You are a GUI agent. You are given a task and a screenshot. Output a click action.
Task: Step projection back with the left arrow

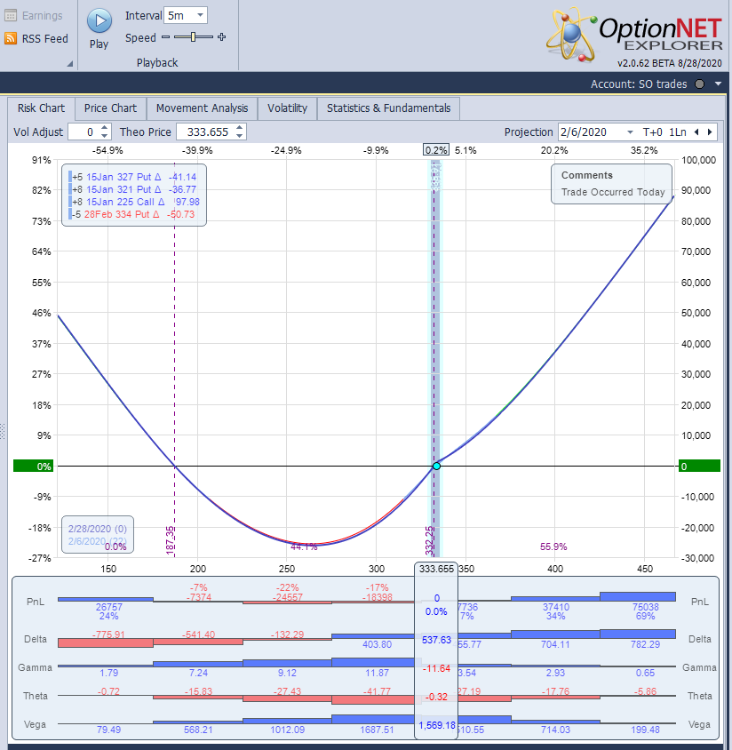point(696,132)
